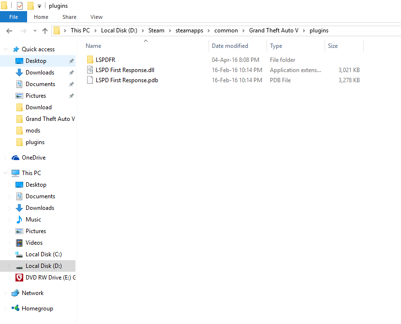Unpin Desktop via its pin icon
This screenshot has width=401, height=324.
[72, 61]
